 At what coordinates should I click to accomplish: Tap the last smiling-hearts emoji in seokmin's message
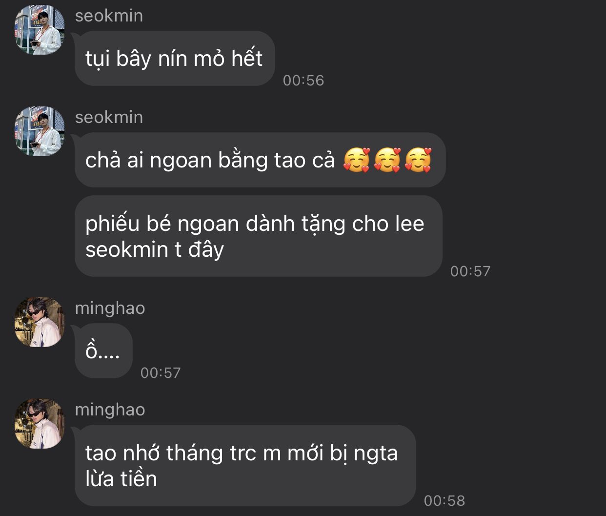point(418,160)
